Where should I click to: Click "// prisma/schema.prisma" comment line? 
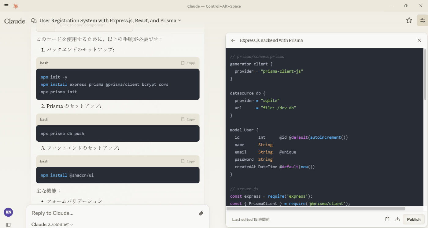click(257, 57)
